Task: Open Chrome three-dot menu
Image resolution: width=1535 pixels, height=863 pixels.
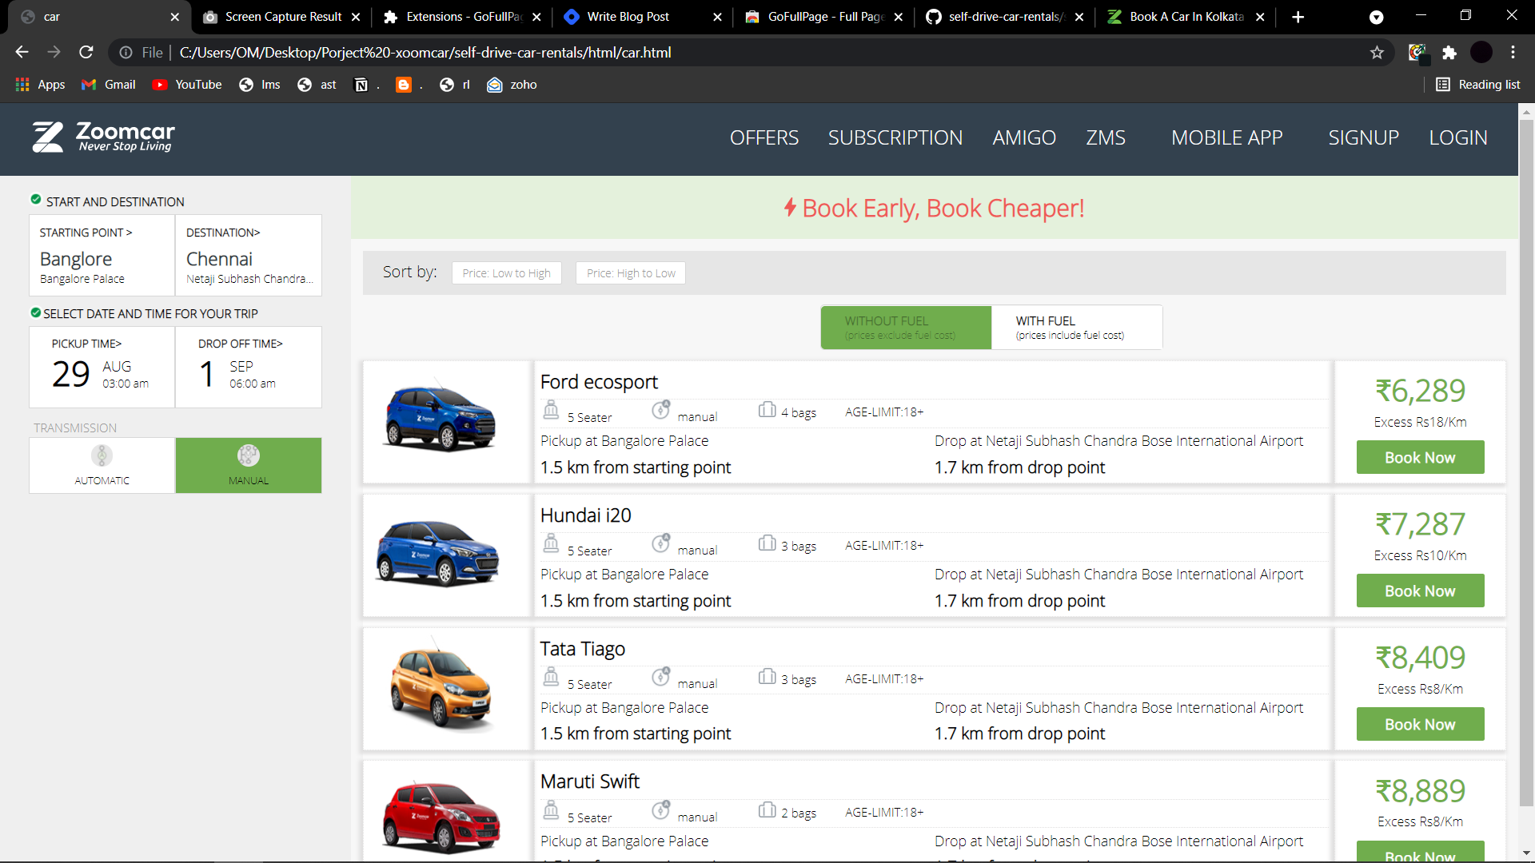Action: click(x=1513, y=53)
